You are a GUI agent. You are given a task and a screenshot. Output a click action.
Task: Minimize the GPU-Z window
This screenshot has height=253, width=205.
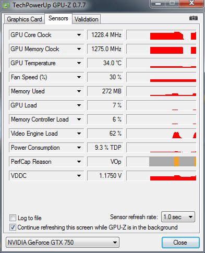[x=158, y=4]
